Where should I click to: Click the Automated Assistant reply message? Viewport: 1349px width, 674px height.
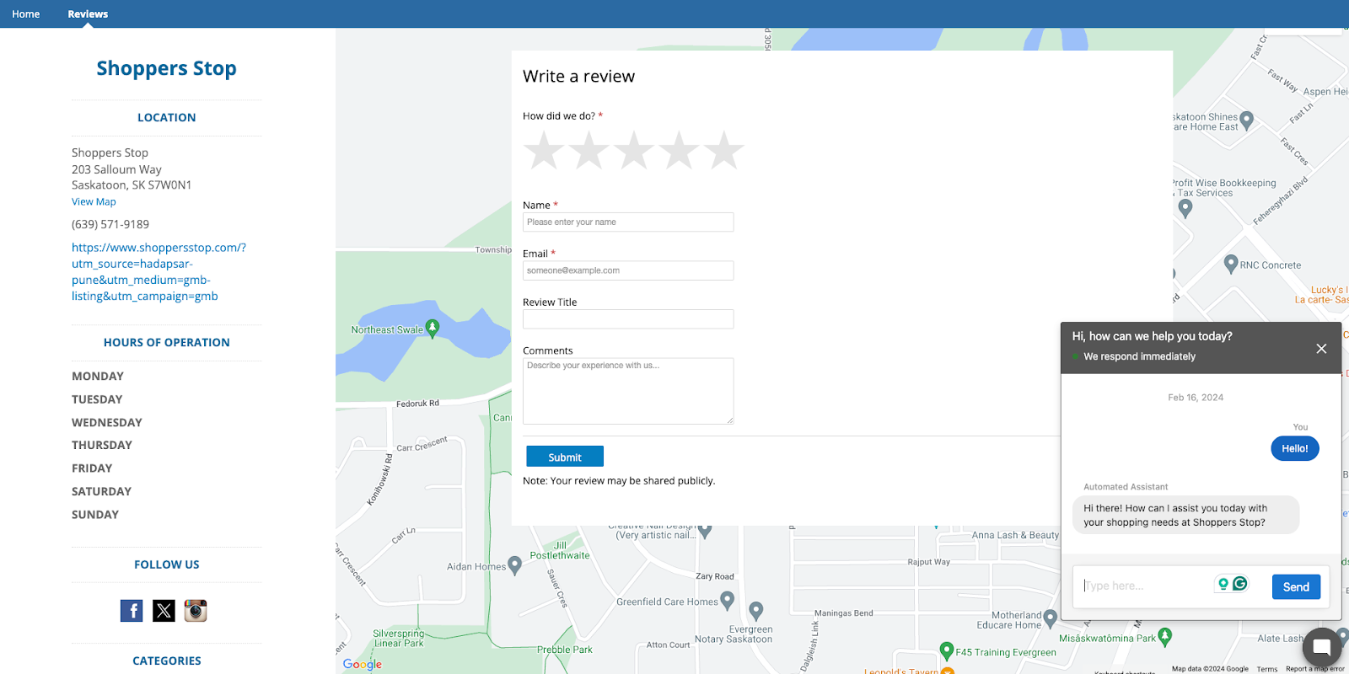[x=1185, y=515]
